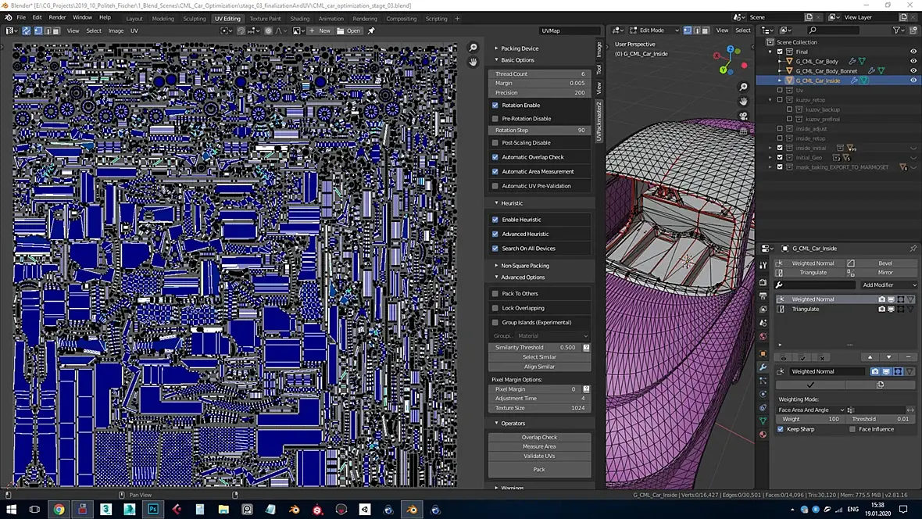
Task: Click the UV sync selection icon
Action: pos(26,30)
